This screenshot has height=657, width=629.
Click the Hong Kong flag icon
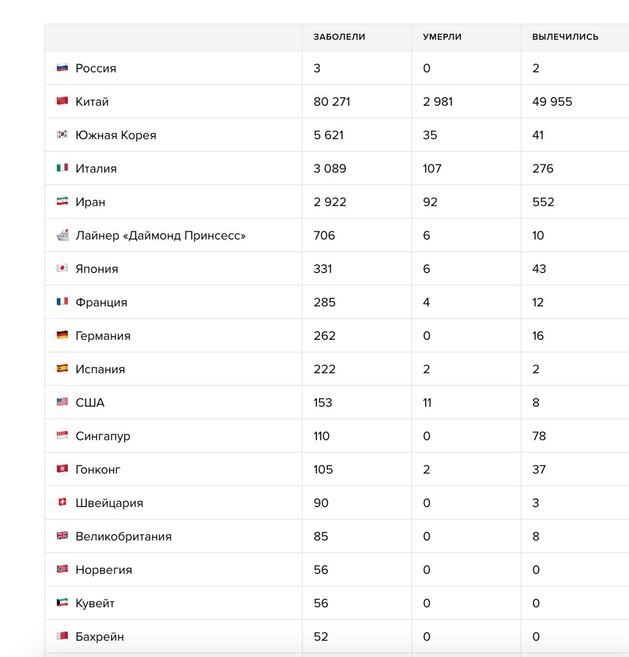pos(62,469)
